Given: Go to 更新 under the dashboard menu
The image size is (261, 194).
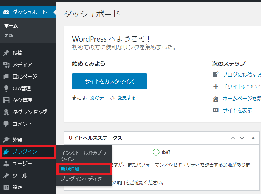Looking at the screenshot, I should click(x=9, y=35).
